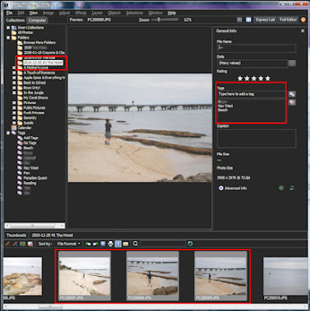310x311 pixels.
Task: Expand the Back to School folder
Action: coord(14,83)
